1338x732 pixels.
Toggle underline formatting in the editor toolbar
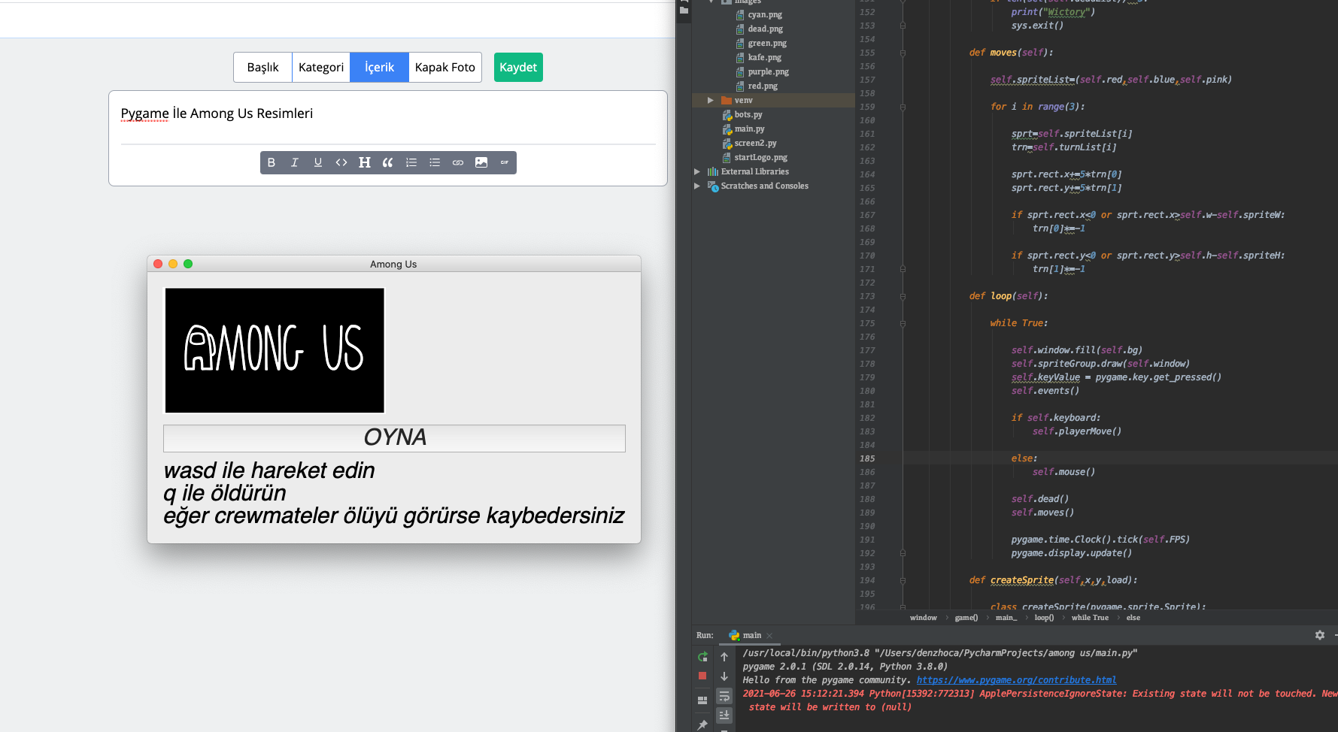click(318, 162)
